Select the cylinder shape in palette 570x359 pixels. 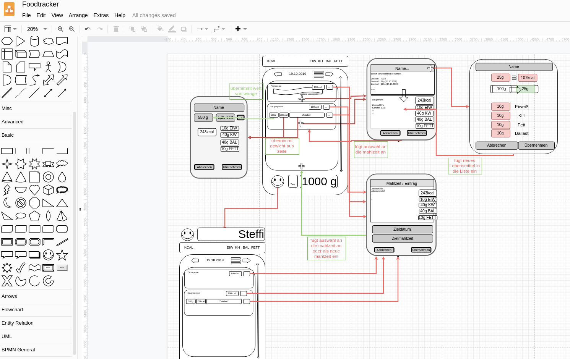coord(34,41)
